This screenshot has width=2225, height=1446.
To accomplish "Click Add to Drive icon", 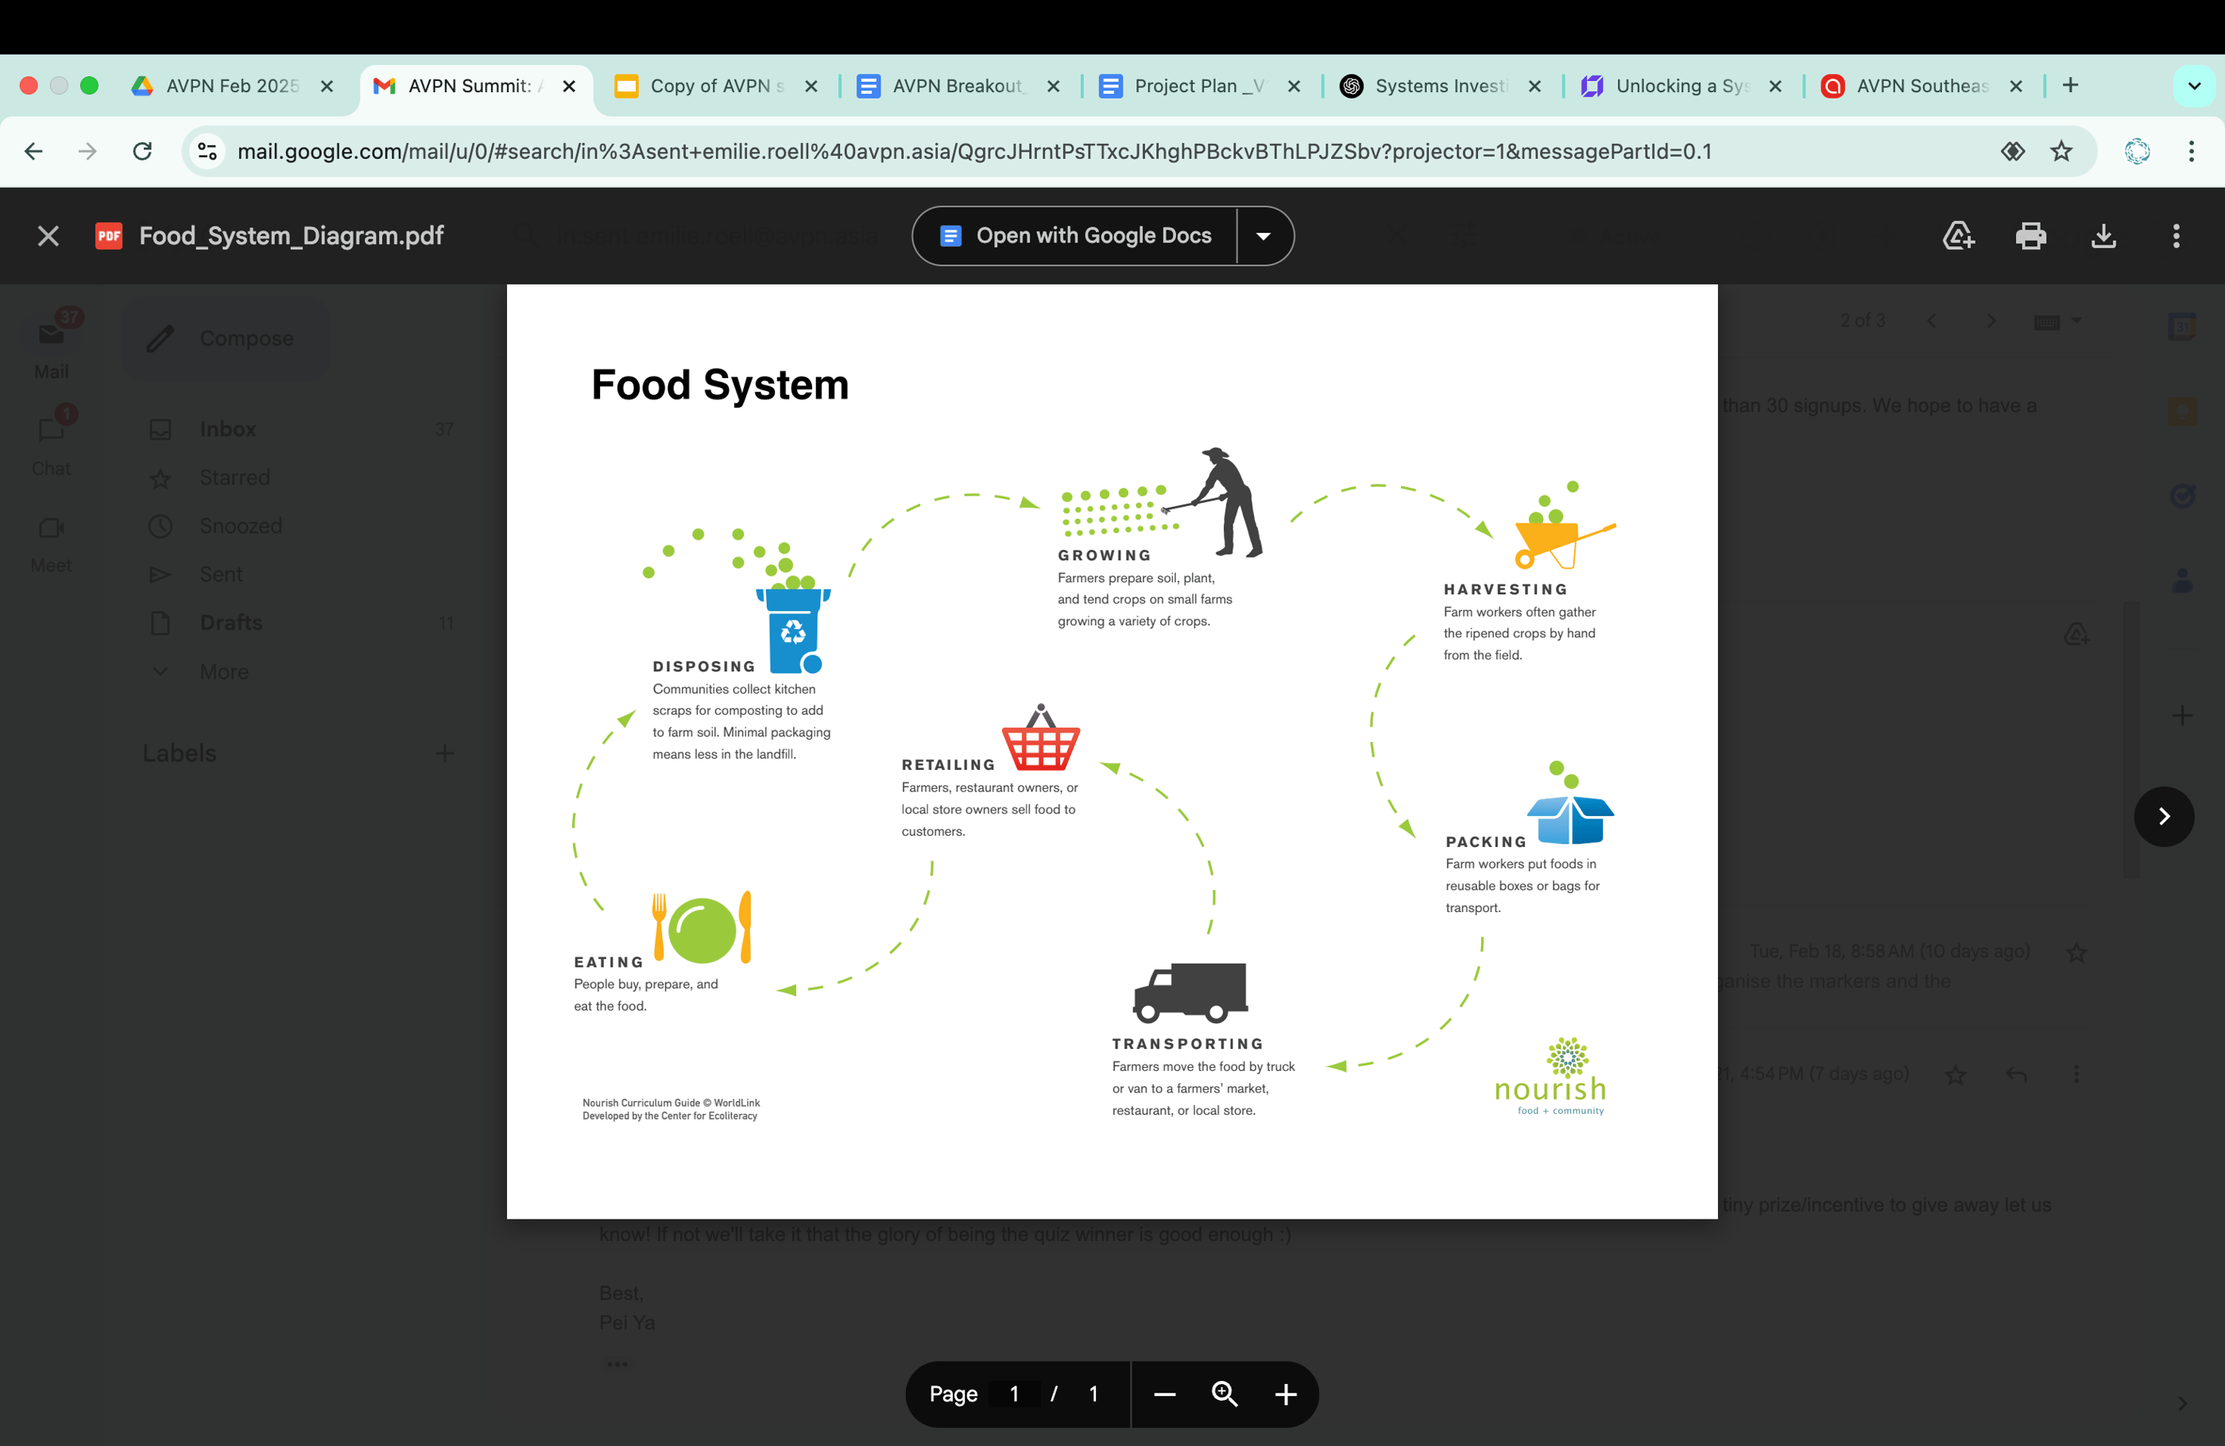I will (1958, 235).
